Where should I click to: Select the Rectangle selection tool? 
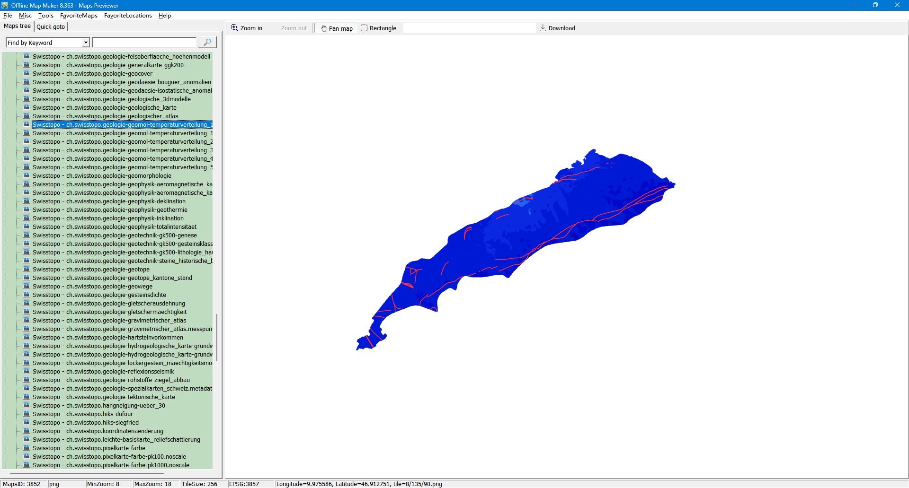(378, 28)
